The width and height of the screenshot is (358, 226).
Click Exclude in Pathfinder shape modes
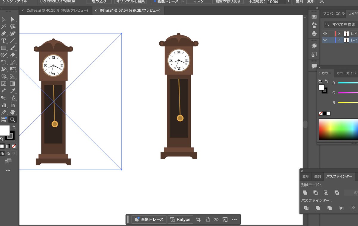tap(337, 193)
